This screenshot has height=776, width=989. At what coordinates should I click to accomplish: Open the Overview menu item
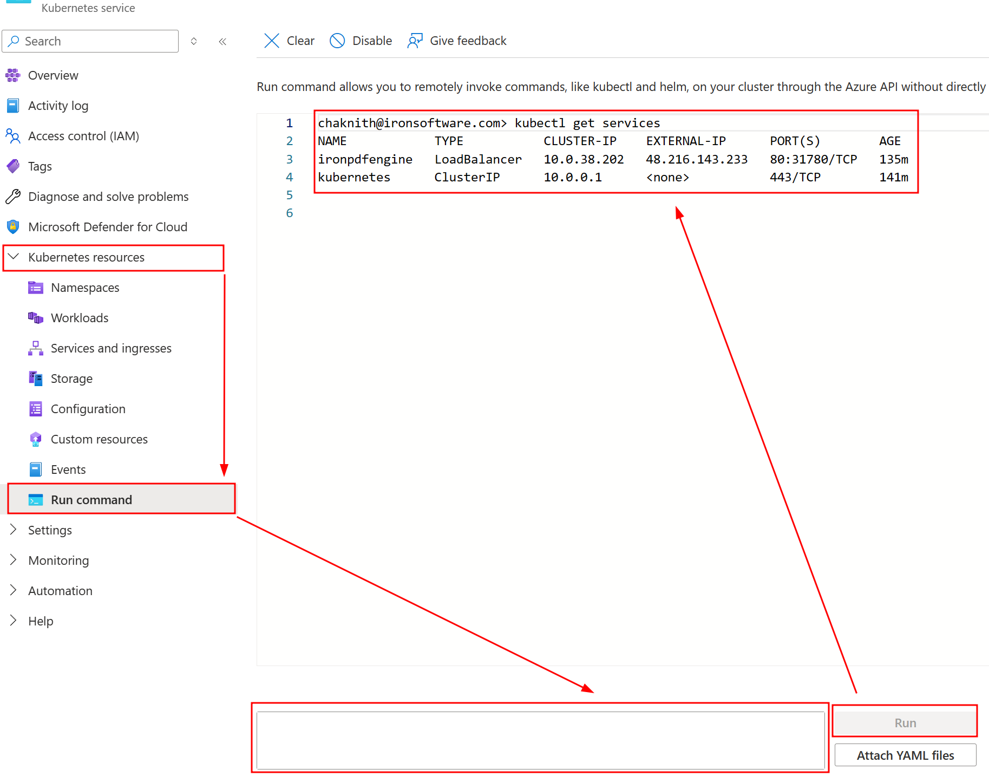(53, 75)
